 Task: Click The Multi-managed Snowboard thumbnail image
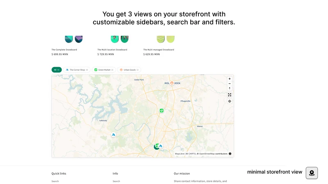tap(166, 39)
